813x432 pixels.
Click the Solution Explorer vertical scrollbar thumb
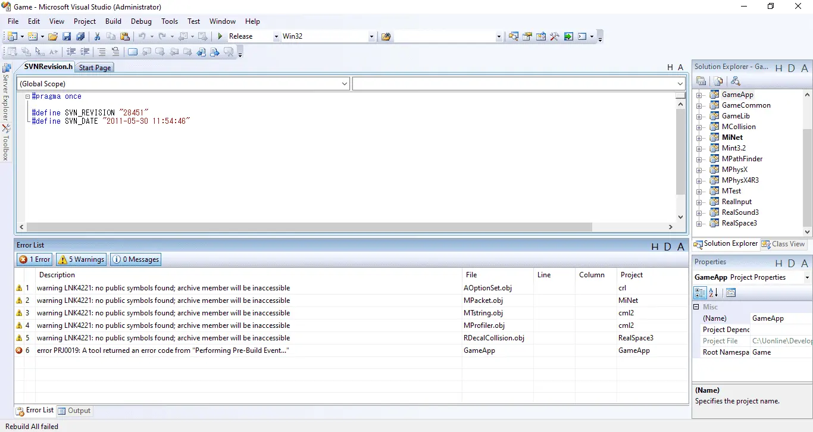point(808,177)
